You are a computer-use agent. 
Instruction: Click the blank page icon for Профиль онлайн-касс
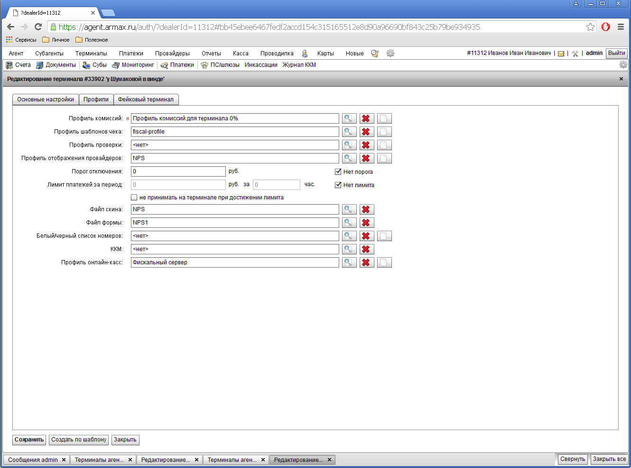[x=384, y=262]
